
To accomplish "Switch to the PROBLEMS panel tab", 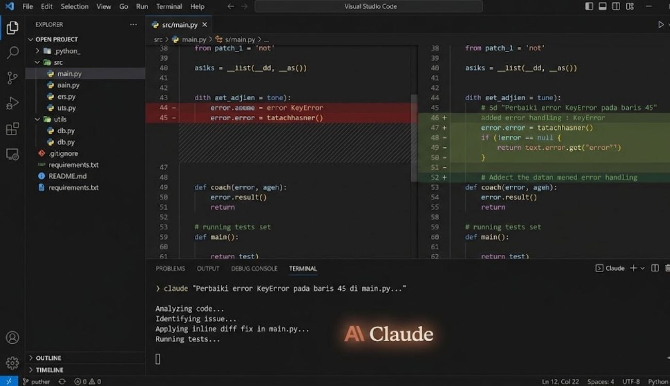I will (171, 269).
